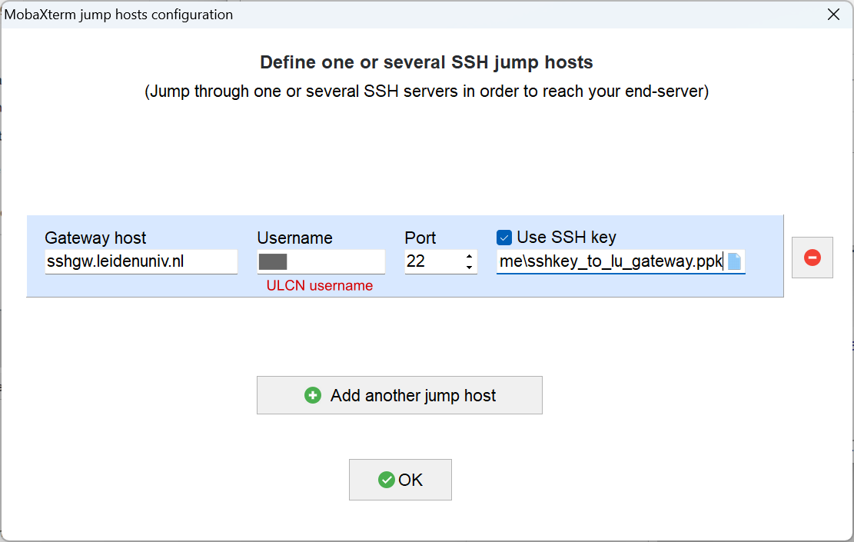This screenshot has height=542, width=854.
Task: Click the Define one or several SSH jump hosts heading
Action: click(427, 62)
